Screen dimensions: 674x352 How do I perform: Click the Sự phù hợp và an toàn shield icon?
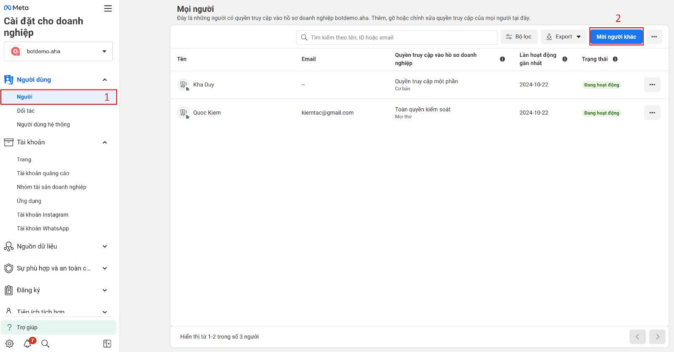[x=8, y=268]
